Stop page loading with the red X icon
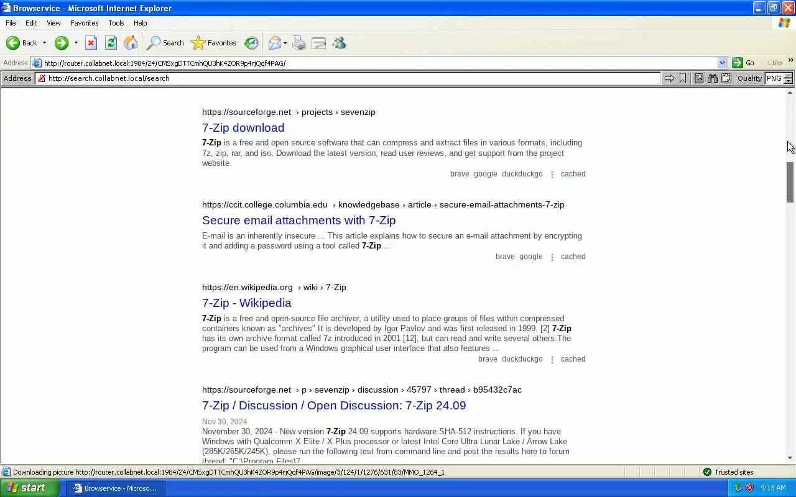The image size is (796, 497). [91, 43]
